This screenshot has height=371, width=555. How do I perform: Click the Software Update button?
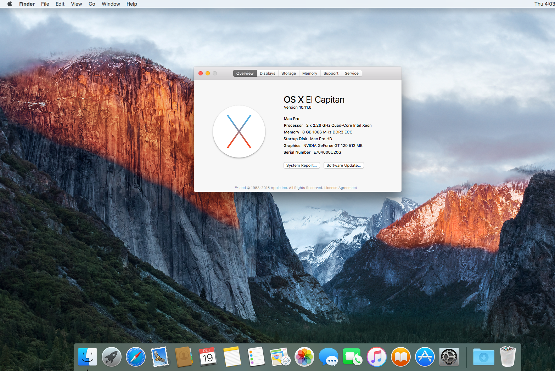[343, 165]
